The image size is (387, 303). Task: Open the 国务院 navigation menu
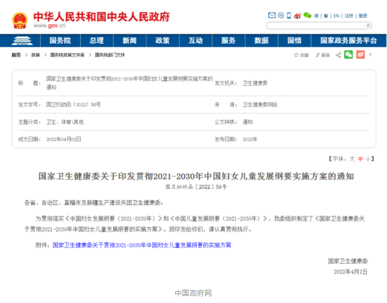[x=60, y=41]
